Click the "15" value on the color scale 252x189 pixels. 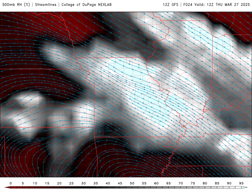coord(47,183)
